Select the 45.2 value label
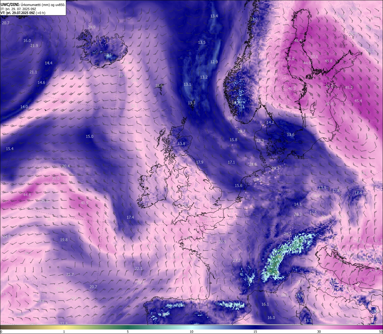This screenshot has height=334, width=383. [x=349, y=87]
